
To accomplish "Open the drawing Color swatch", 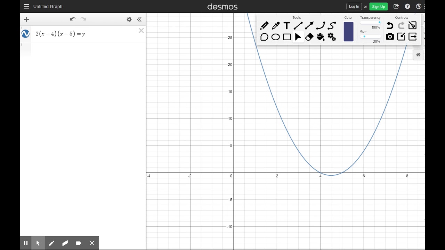I will point(348,32).
